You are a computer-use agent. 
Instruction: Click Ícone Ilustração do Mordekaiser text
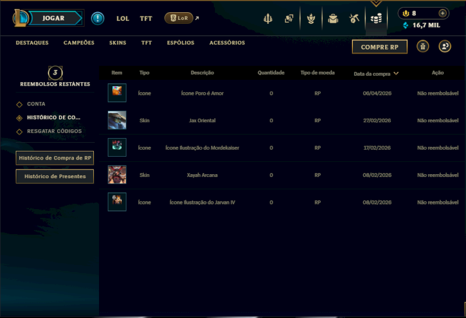202,148
